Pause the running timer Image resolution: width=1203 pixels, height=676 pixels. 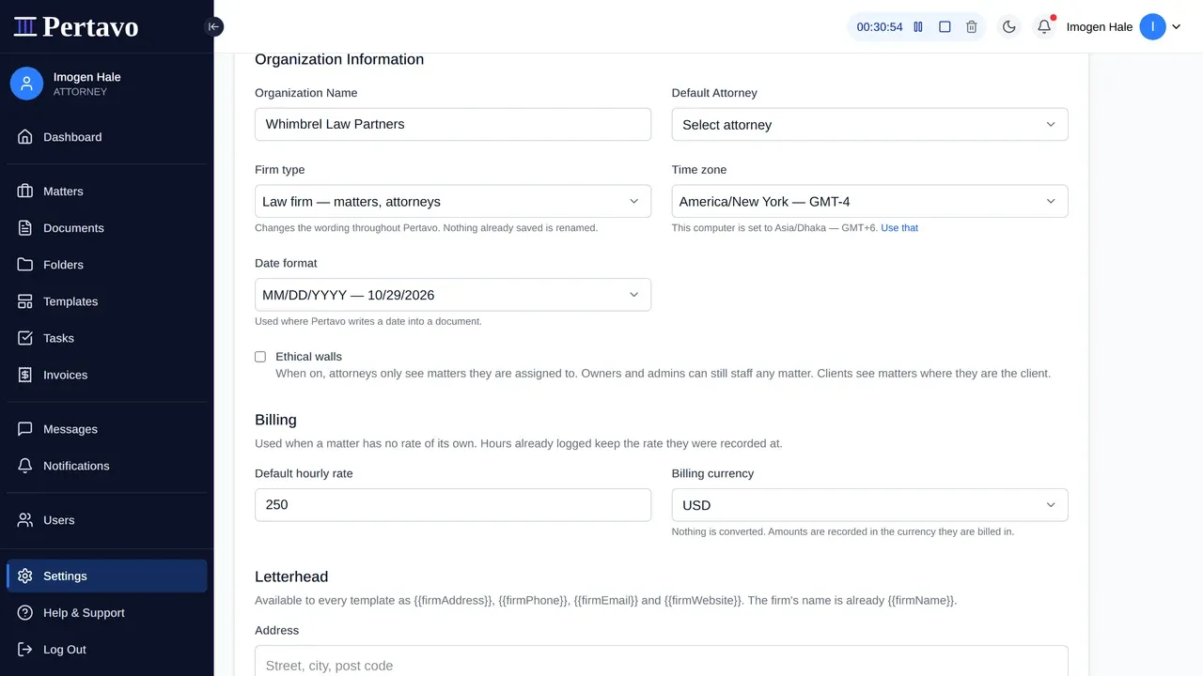tap(918, 27)
